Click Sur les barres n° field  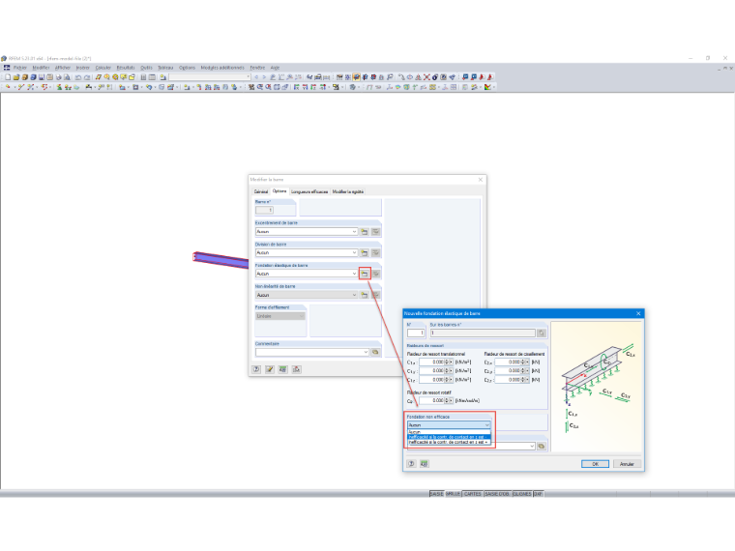pyautogui.click(x=483, y=333)
